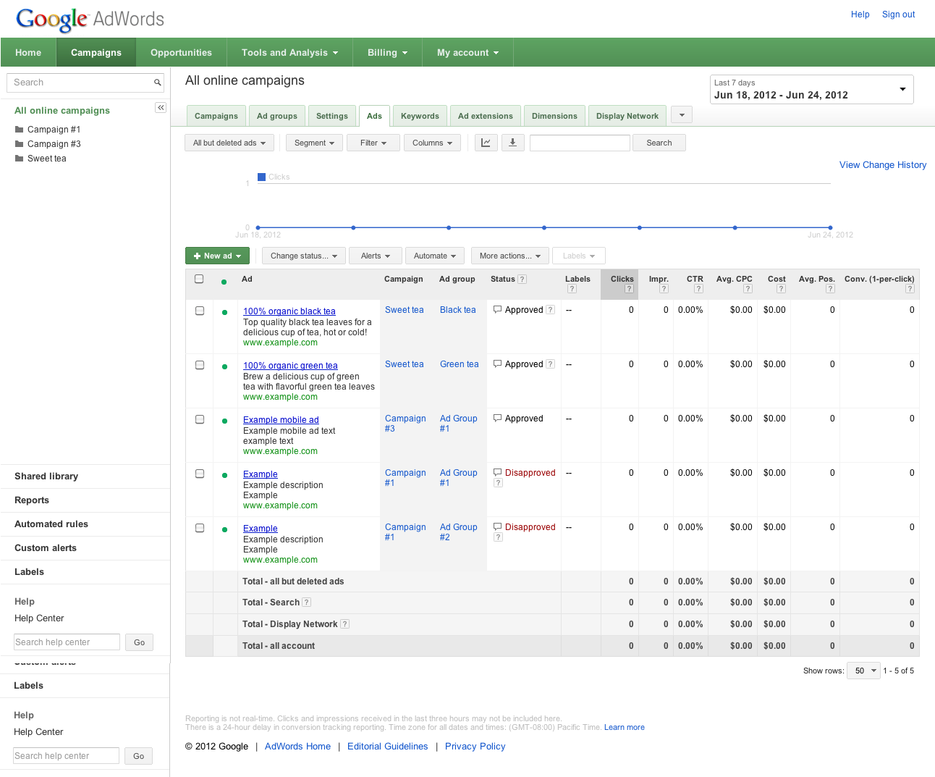Open the Tools and Analysis menu
This screenshot has width=935, height=777.
[289, 52]
